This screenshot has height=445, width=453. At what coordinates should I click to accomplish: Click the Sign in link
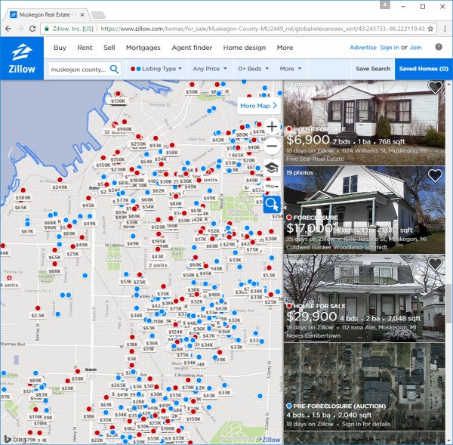pos(389,48)
